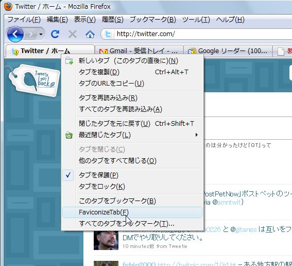Open the ブックマーク(B) menu
This screenshot has width=292, height=266.
pyautogui.click(x=153, y=20)
